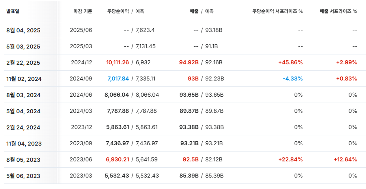
Task: Click the revenue forecast 92.16B
Action: tap(214, 63)
